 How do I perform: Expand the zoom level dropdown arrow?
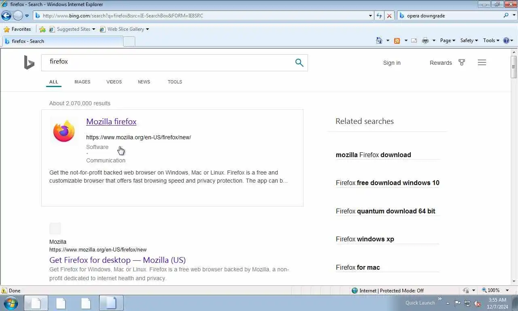507,290
